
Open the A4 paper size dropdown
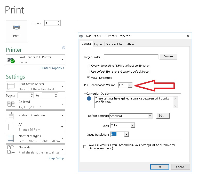click(x=35, y=127)
